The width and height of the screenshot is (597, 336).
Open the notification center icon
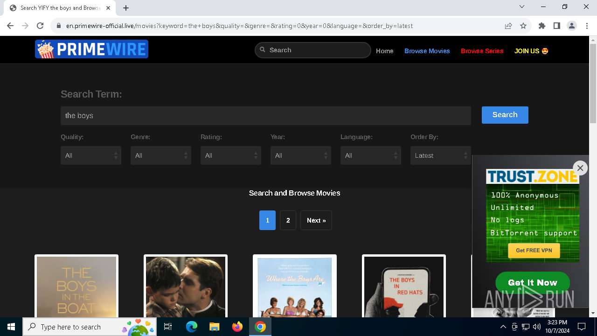coord(582,327)
